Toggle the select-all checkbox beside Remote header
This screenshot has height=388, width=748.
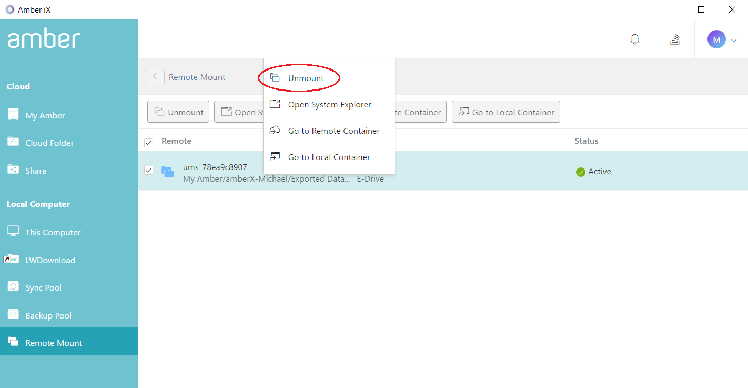point(149,142)
